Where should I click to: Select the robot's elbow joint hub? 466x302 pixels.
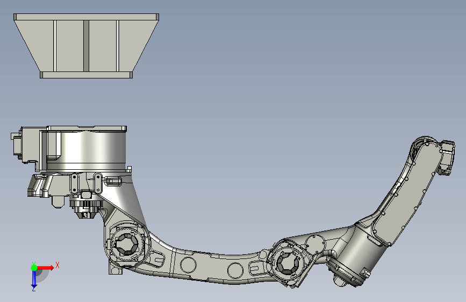(x=288, y=263)
